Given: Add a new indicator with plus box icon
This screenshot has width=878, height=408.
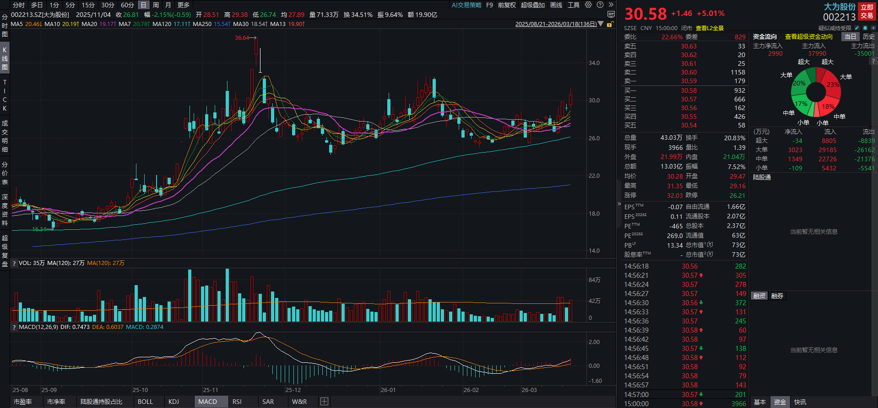Looking at the screenshot, I should pyautogui.click(x=324, y=402).
